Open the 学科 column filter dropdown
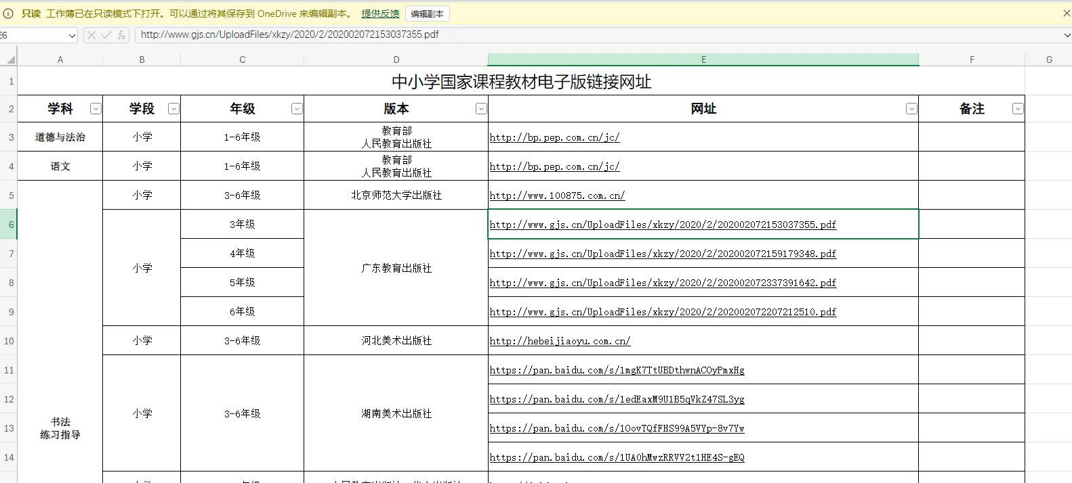Image resolution: width=1072 pixels, height=483 pixels. pyautogui.click(x=96, y=109)
